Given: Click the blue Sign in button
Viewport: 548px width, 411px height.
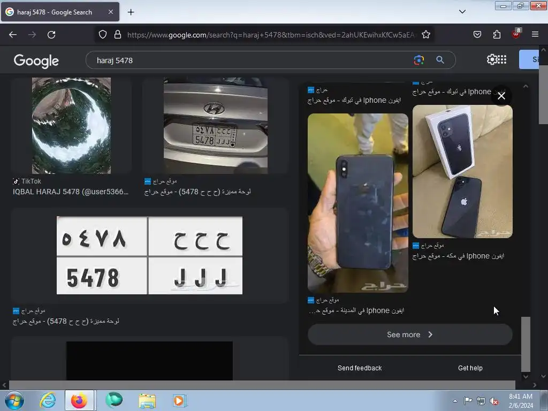Looking at the screenshot, I should [529, 59].
